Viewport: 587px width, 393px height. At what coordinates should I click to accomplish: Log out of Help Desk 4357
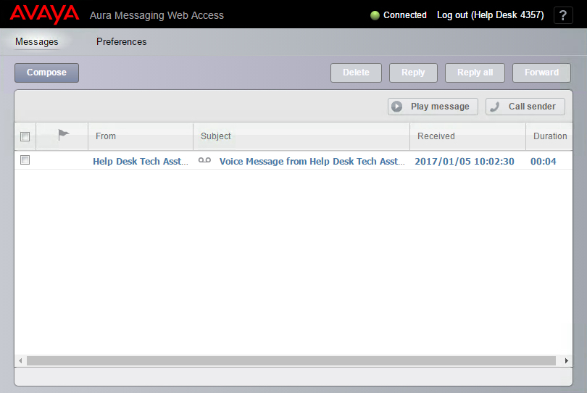pos(490,15)
